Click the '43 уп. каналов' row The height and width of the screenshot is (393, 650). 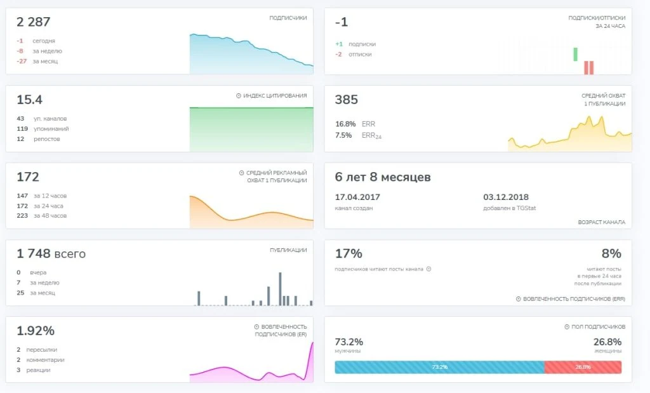point(41,119)
